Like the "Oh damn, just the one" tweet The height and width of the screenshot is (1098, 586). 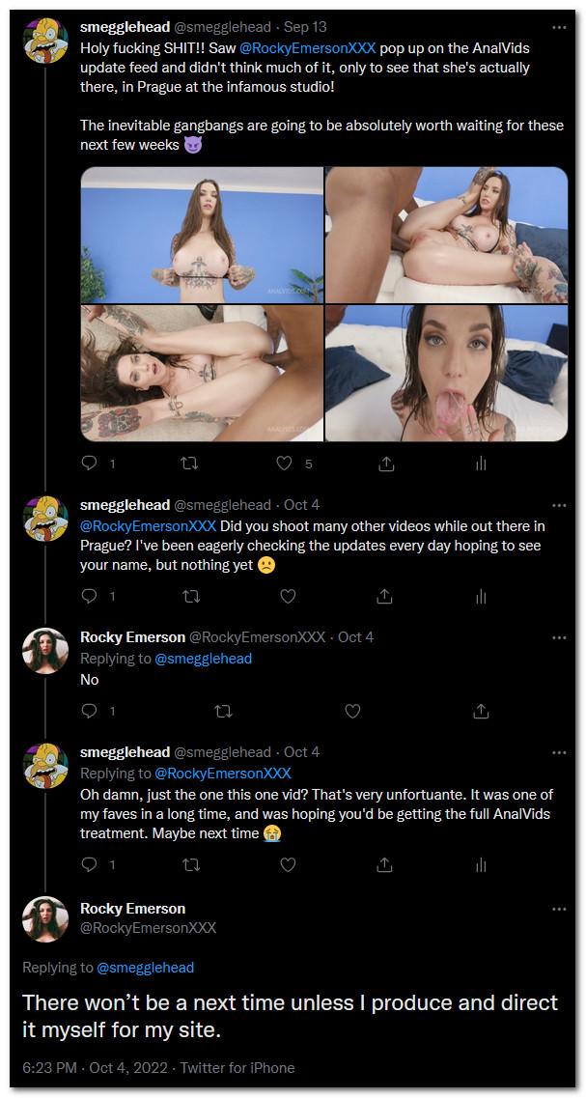pyautogui.click(x=287, y=864)
